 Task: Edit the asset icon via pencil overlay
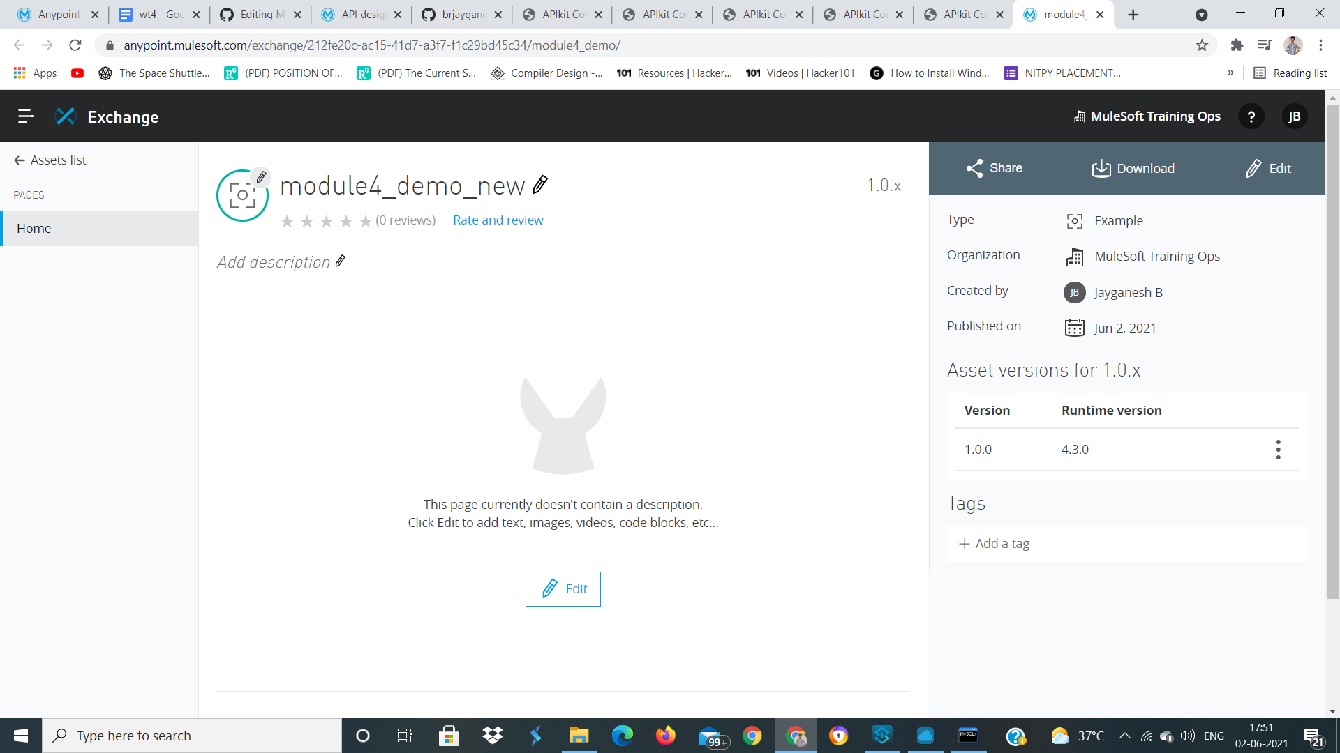[261, 177]
